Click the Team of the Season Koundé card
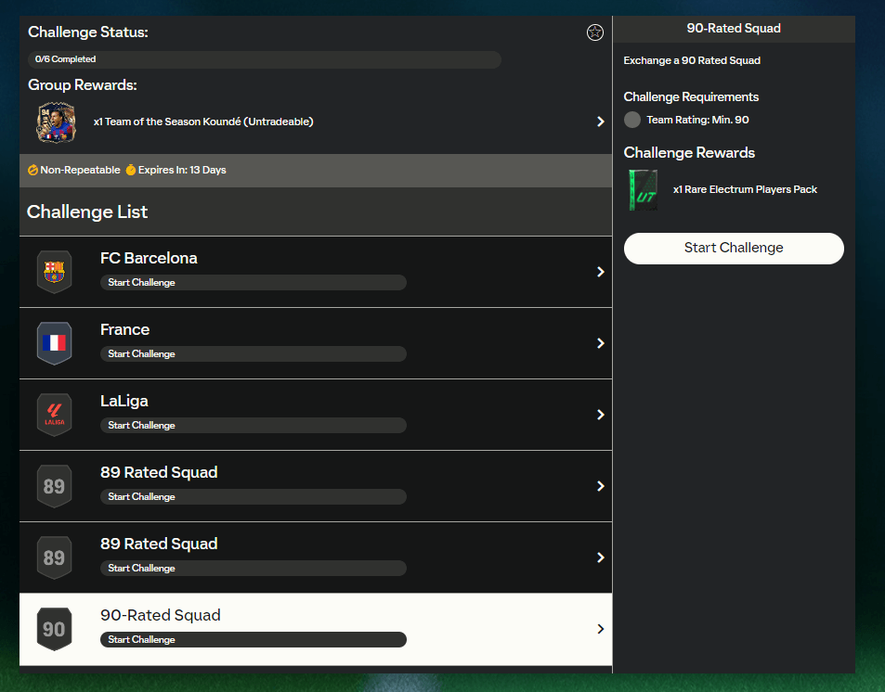 (x=56, y=122)
